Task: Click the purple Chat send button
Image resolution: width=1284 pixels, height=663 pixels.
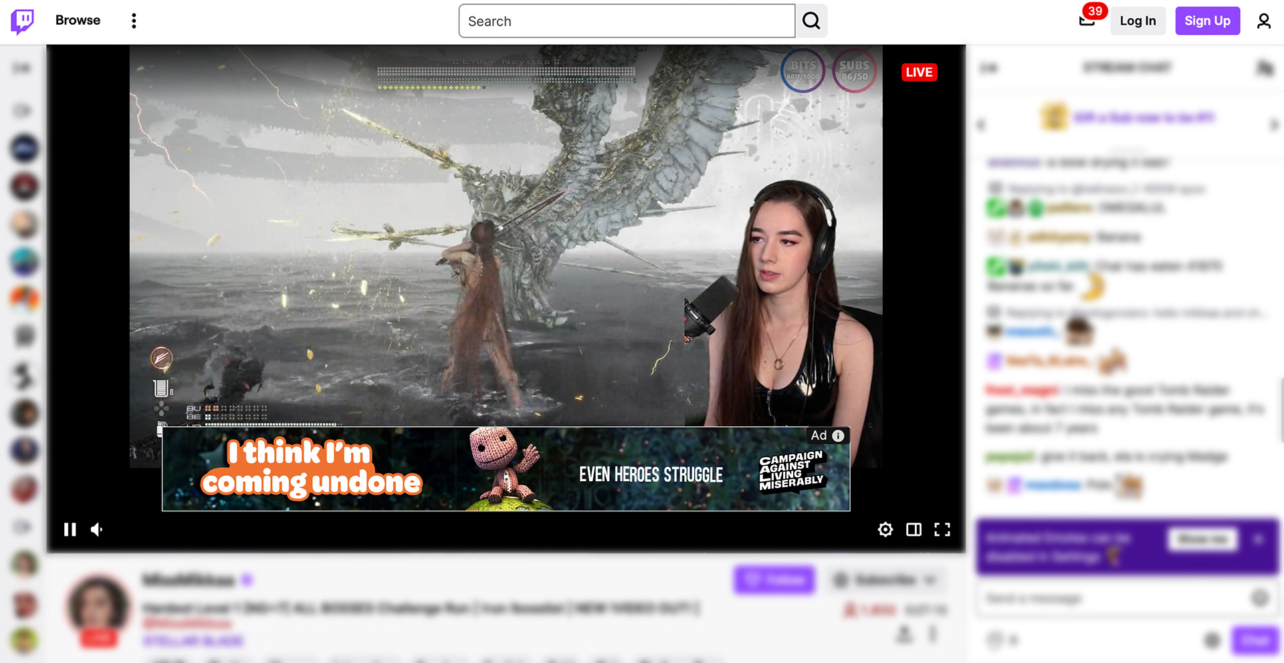Action: click(1254, 640)
